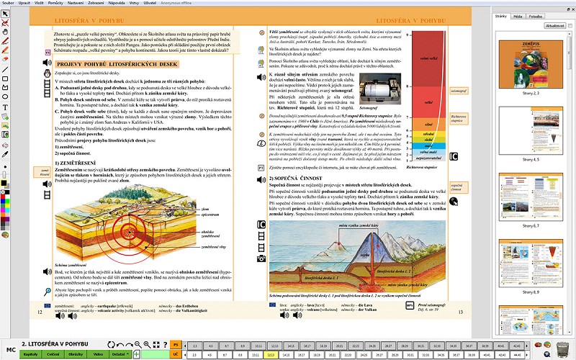576x360 pixels.
Task: Select the red pen drawing tool
Action: click(x=5, y=41)
